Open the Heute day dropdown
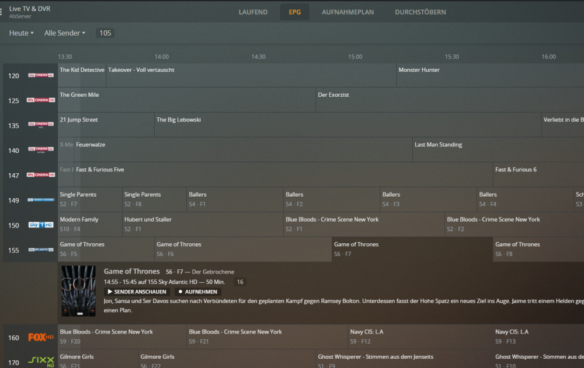 tap(21, 33)
